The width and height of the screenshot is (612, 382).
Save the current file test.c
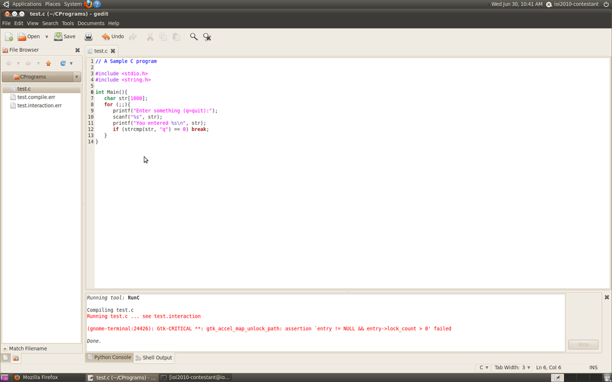click(x=65, y=36)
